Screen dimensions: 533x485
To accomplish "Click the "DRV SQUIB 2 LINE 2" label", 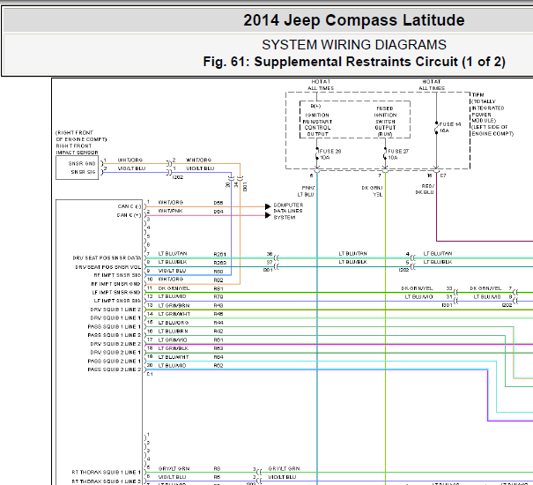I will 115,344.
